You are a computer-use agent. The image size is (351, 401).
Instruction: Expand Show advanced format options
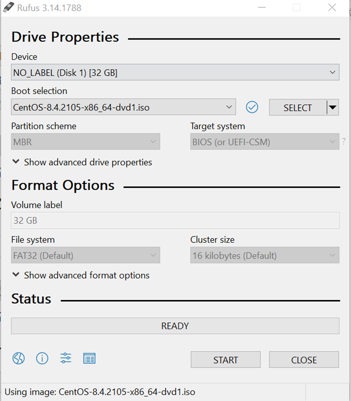pos(81,275)
